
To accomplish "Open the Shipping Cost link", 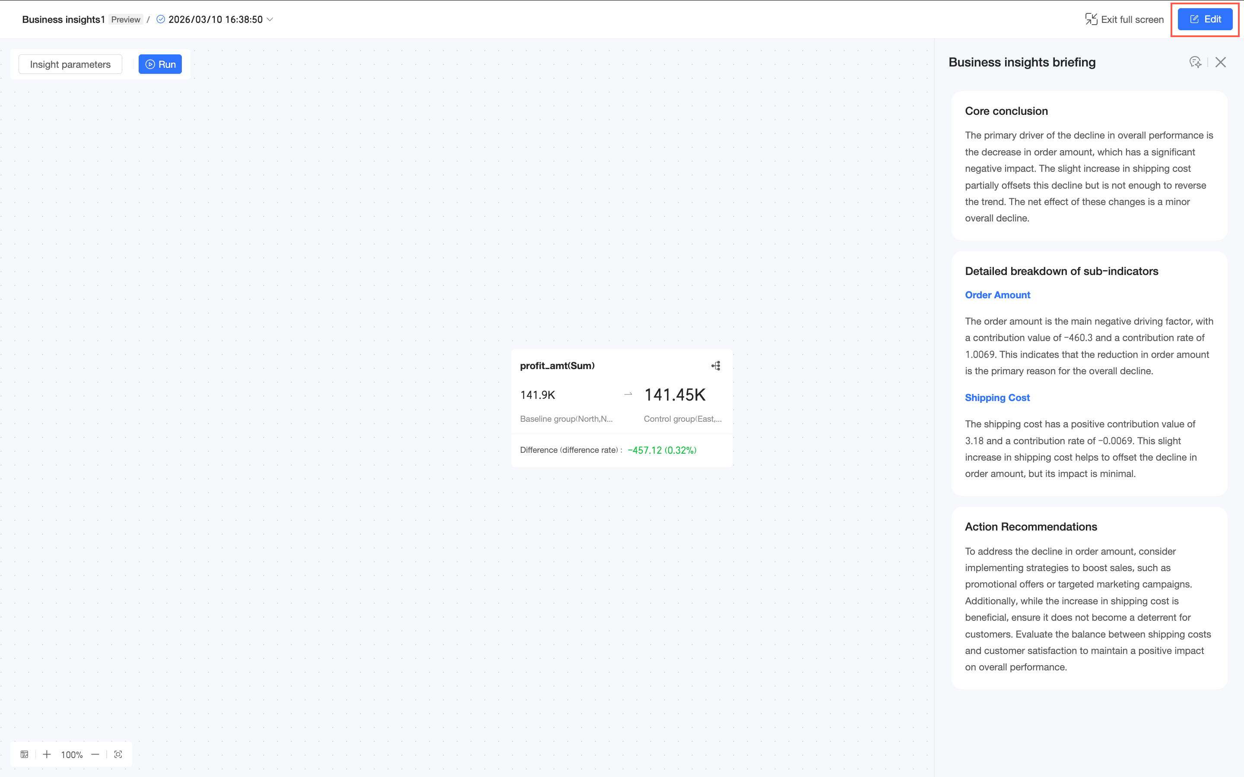I will tap(997, 398).
